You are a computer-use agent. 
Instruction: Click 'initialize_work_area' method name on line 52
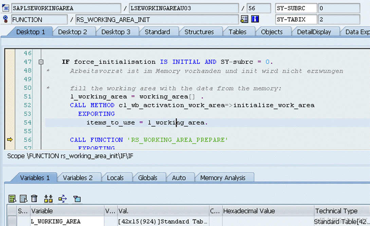(274, 105)
